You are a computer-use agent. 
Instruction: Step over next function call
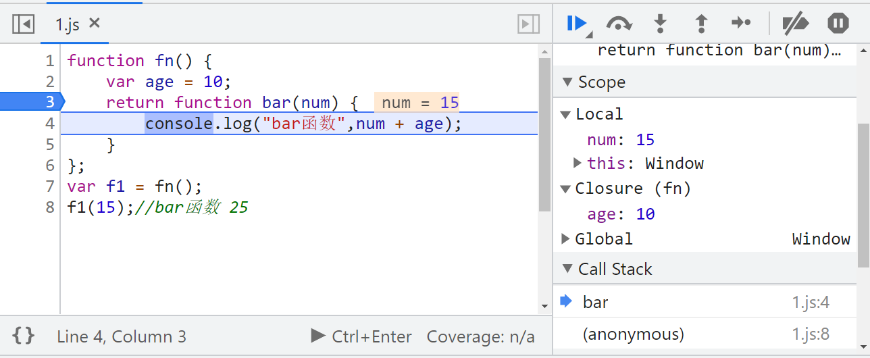click(619, 24)
